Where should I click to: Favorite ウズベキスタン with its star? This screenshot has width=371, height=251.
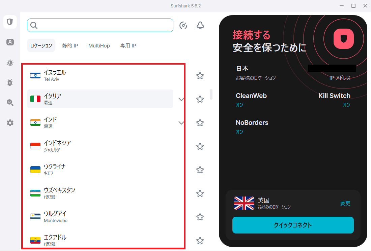tap(200, 193)
